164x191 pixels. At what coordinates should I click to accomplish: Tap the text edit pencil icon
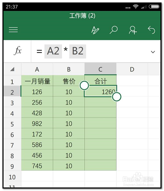point(95,30)
